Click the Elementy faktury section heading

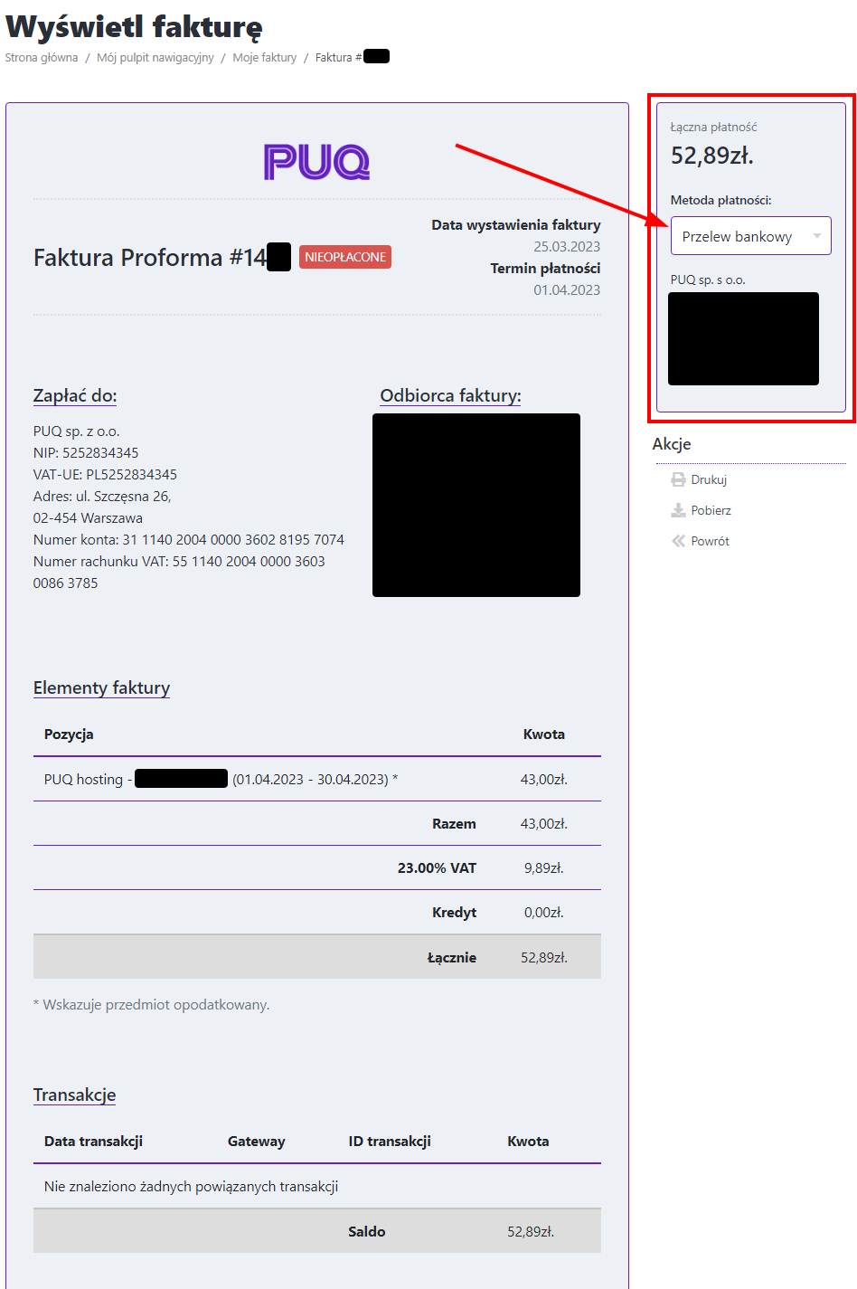pyautogui.click(x=101, y=688)
